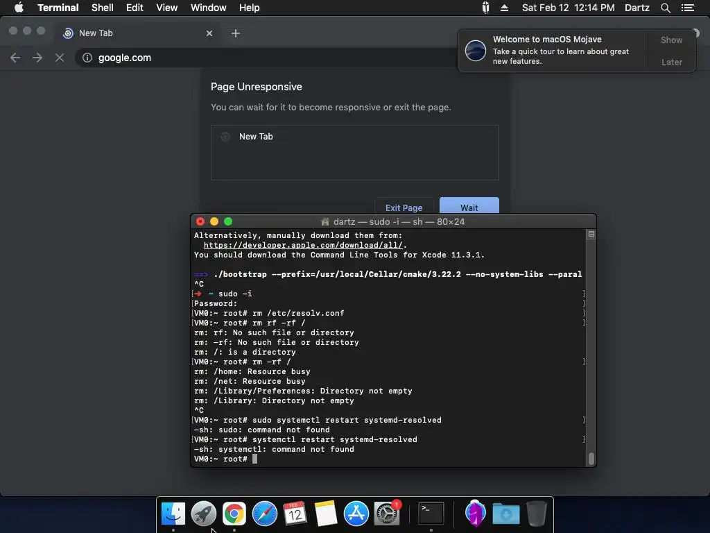Click the Terminal split pane icon
The width and height of the screenshot is (710, 533).
[x=591, y=235]
